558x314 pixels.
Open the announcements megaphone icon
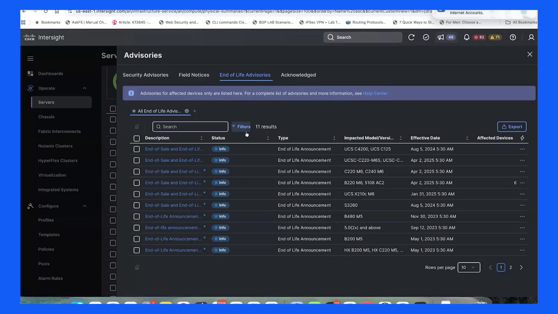point(441,37)
